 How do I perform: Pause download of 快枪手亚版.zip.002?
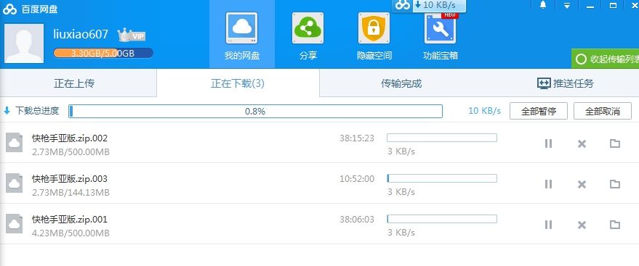[548, 144]
